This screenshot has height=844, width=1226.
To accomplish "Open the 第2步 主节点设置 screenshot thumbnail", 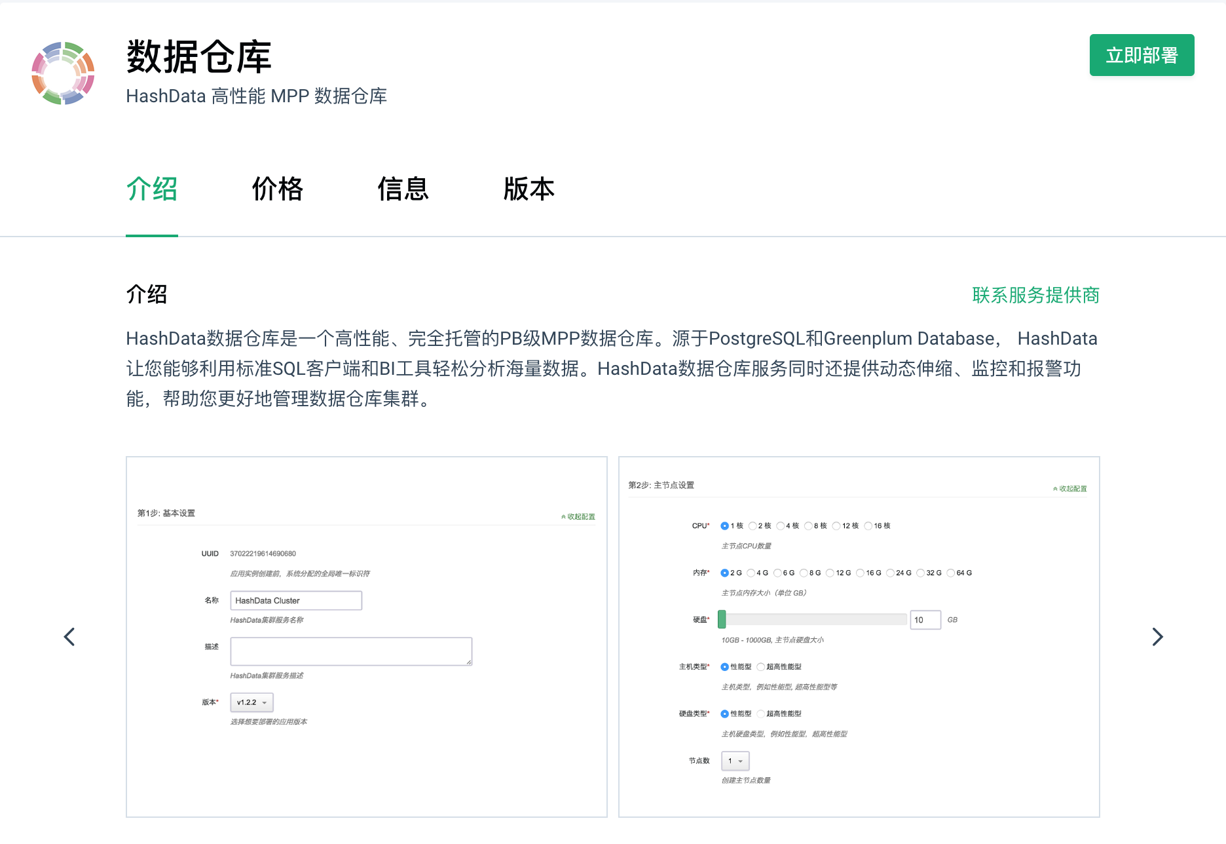I will [859, 637].
